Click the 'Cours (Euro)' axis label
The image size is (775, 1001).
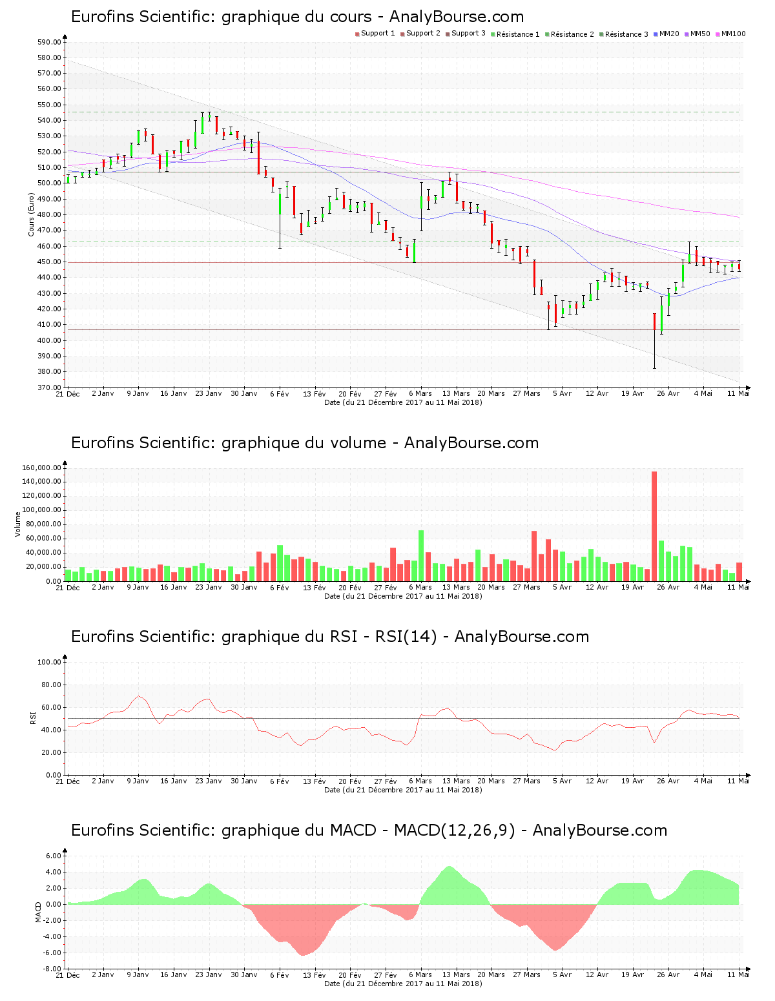tap(31, 214)
